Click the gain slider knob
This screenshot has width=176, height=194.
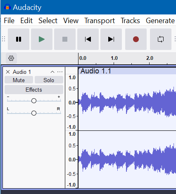point(34,101)
